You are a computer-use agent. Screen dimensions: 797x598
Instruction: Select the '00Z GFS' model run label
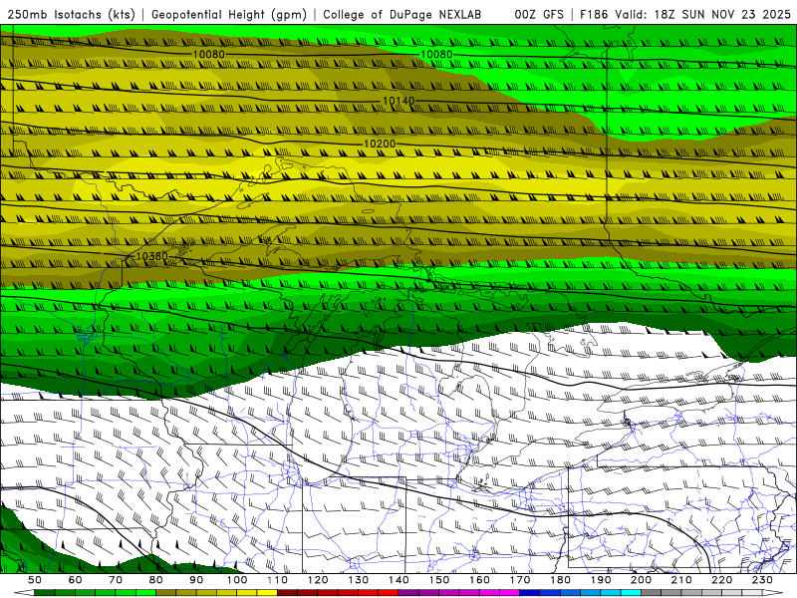point(539,14)
